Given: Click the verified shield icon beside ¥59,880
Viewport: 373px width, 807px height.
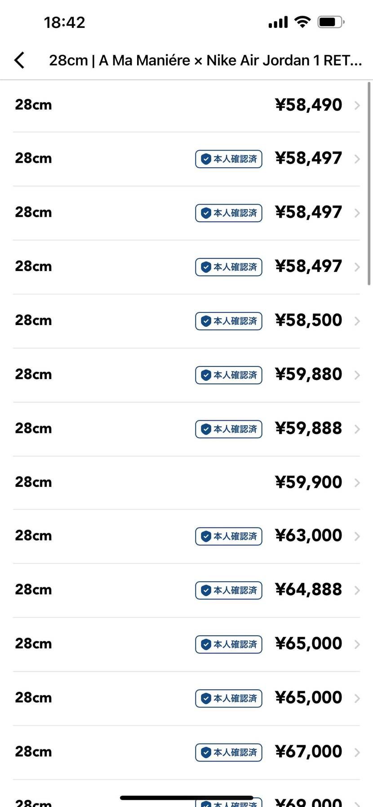Looking at the screenshot, I should (206, 375).
